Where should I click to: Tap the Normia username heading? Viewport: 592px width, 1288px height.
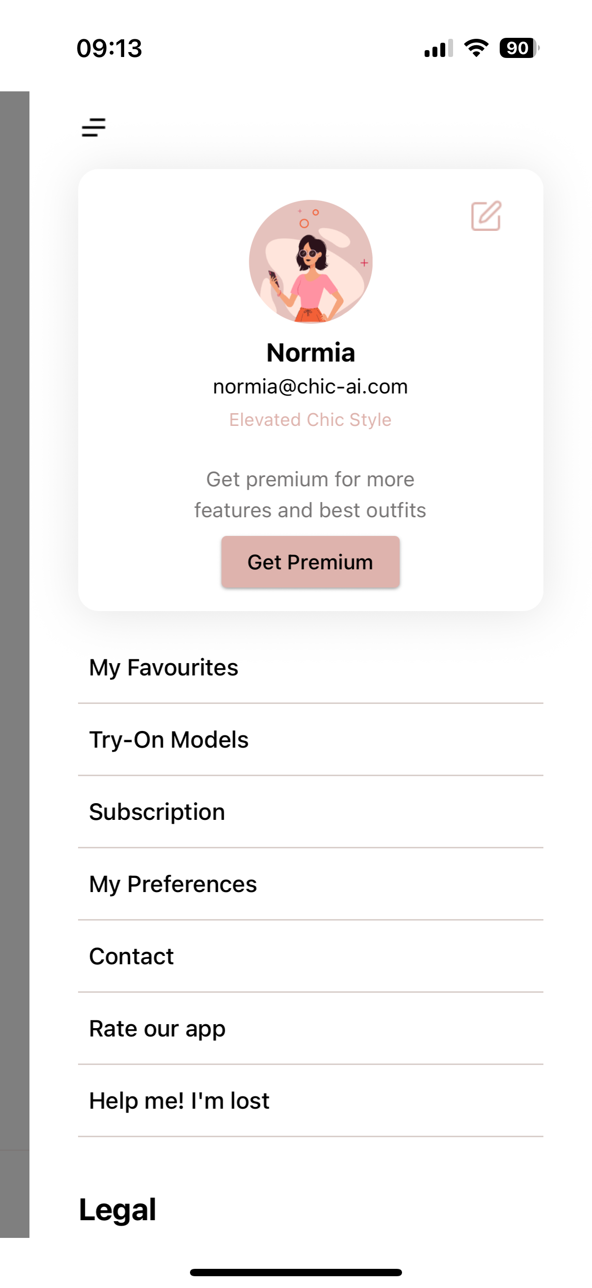(310, 353)
